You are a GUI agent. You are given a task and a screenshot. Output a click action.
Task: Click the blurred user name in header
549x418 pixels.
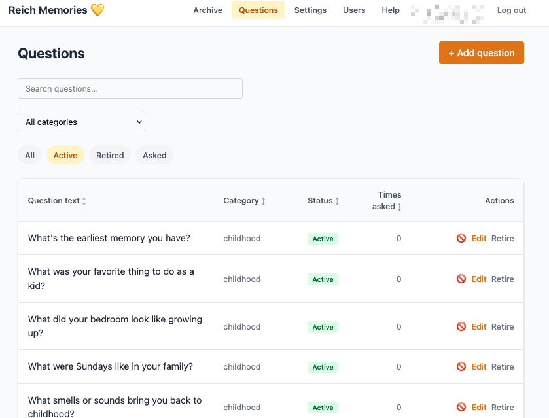(x=448, y=14)
